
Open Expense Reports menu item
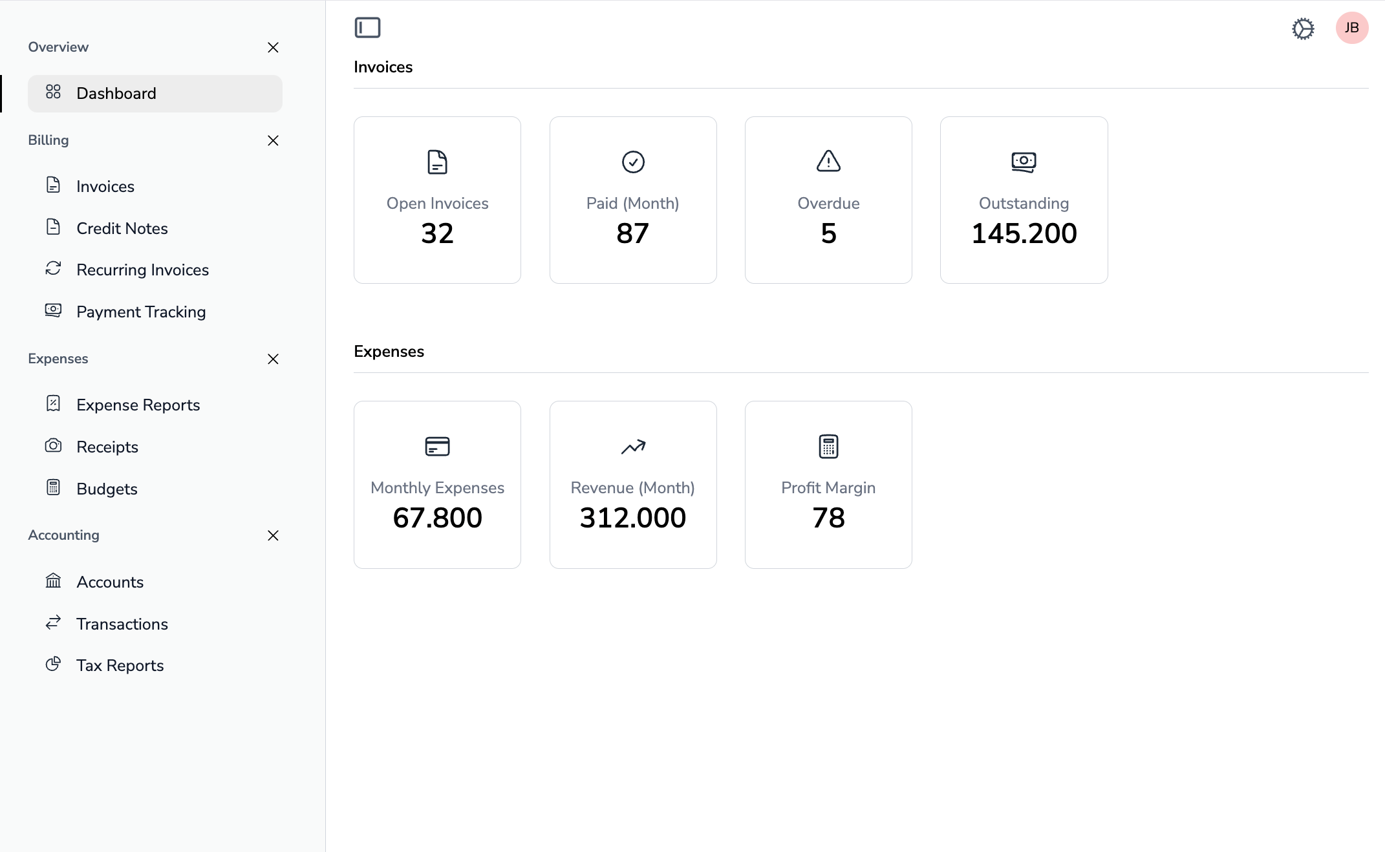pos(138,405)
